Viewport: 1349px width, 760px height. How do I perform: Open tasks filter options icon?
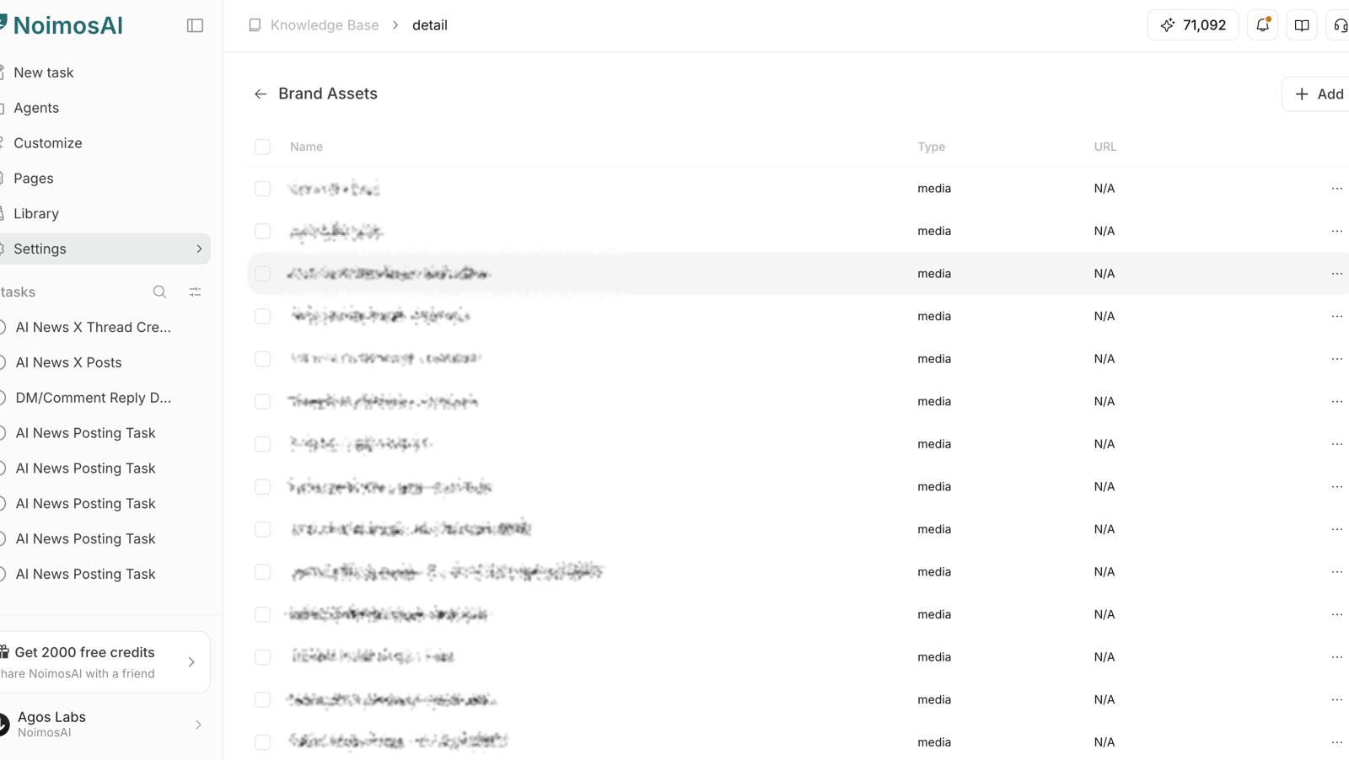(x=195, y=292)
